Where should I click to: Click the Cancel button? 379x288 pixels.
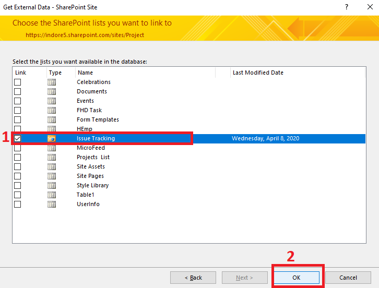click(x=348, y=278)
